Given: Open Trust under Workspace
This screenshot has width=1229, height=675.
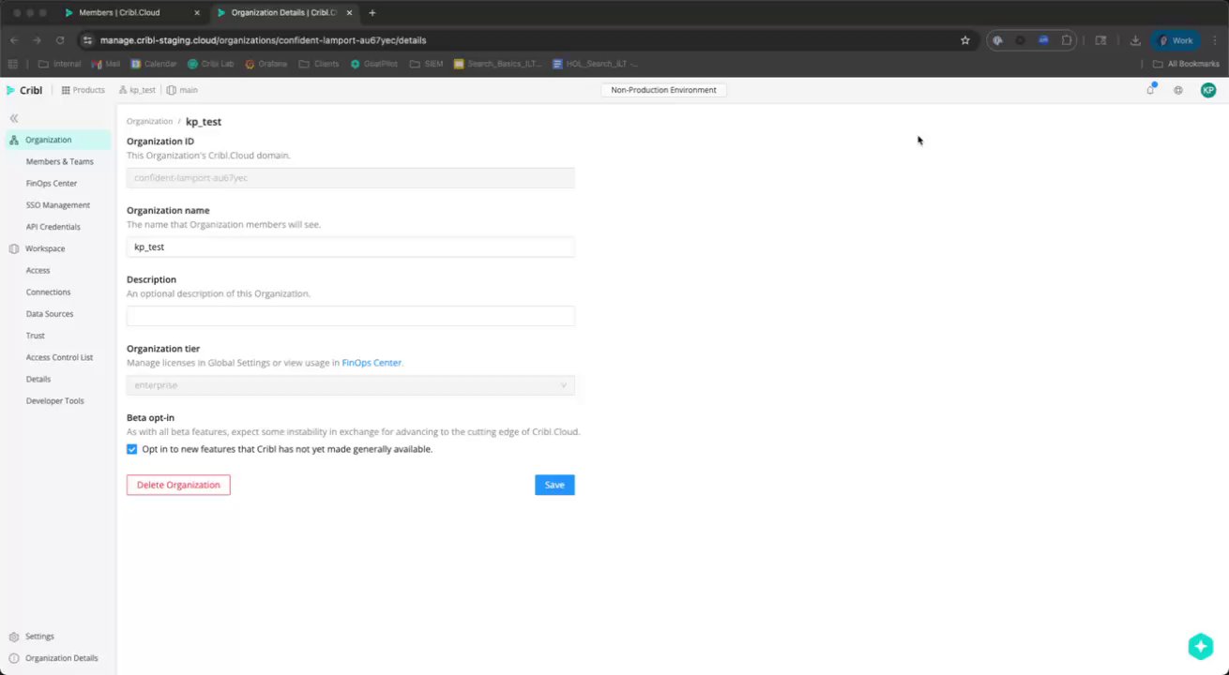Looking at the screenshot, I should pyautogui.click(x=36, y=336).
